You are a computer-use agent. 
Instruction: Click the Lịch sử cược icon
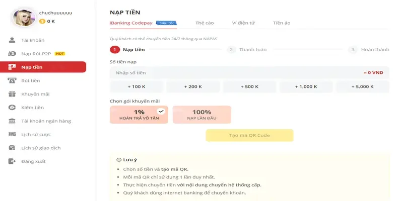pyautogui.click(x=12, y=135)
